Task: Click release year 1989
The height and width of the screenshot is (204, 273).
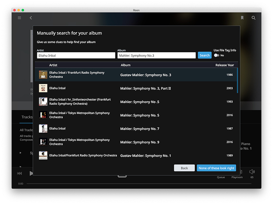Action: pos(230,155)
